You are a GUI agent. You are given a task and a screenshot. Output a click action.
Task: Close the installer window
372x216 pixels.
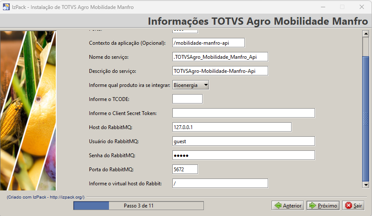(x=361, y=7)
